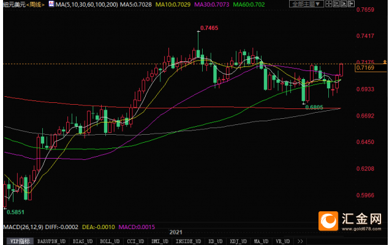Click the 0.7659 price axis label
Image resolution: width=392 pixels, height=245 pixels.
coord(365,10)
